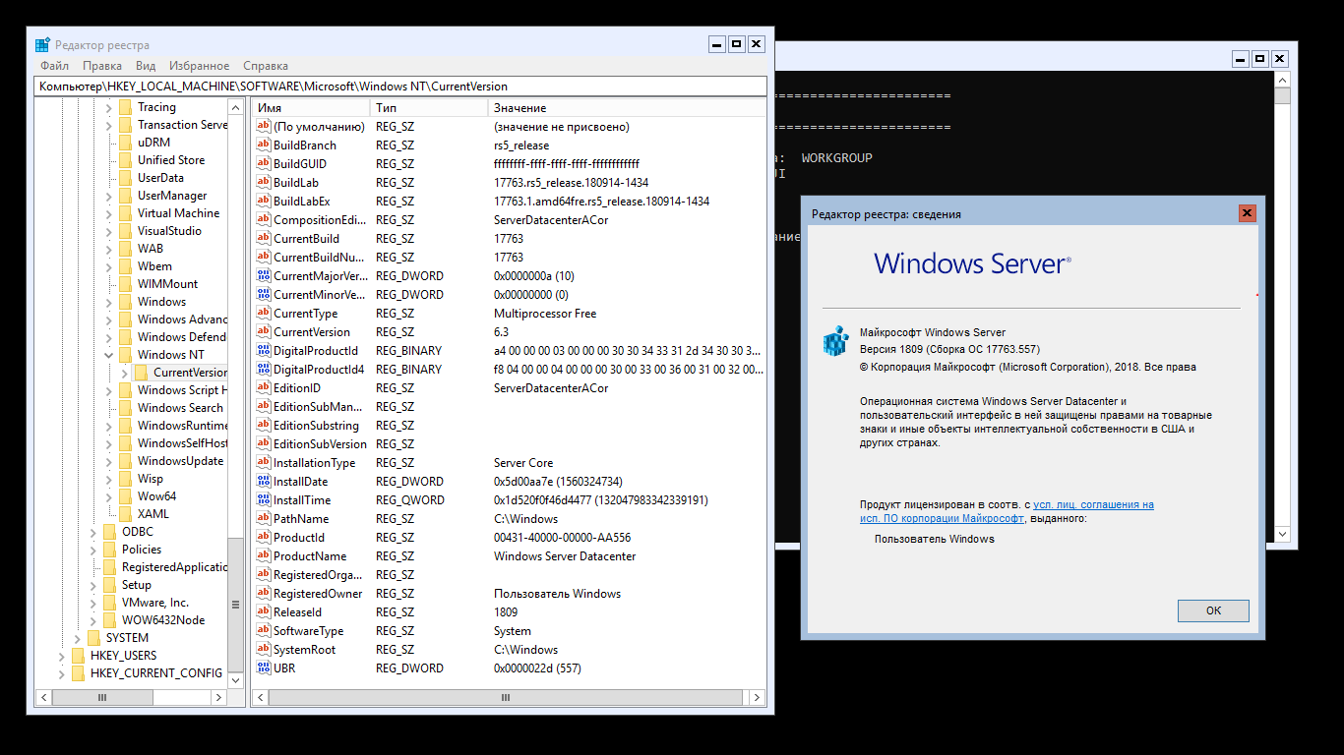Image resolution: width=1344 pixels, height=755 pixels.
Task: Click the UserData folder icon
Action: (125, 178)
